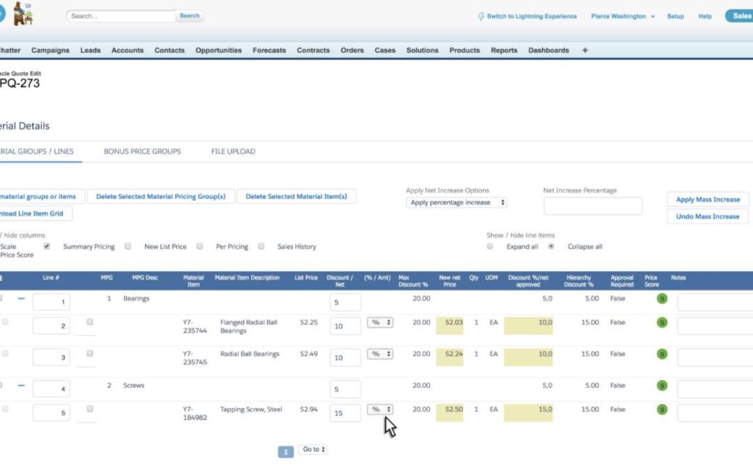Check the checkbox in line 2 row
Image resolution: width=753 pixels, height=471 pixels.
coord(90,322)
